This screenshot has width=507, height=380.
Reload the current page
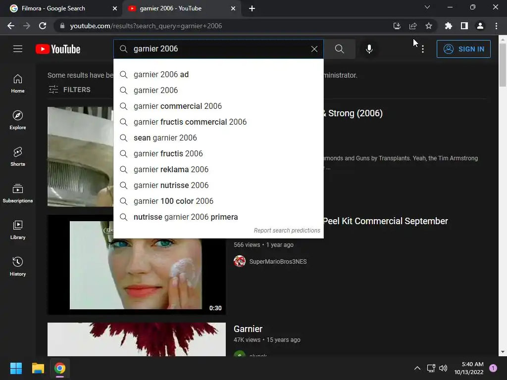pos(43,26)
